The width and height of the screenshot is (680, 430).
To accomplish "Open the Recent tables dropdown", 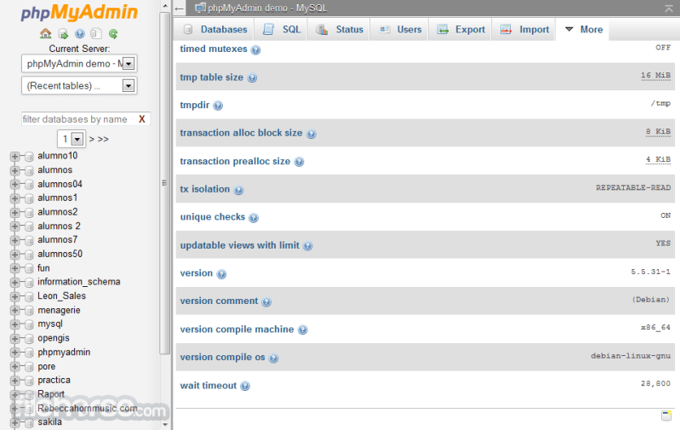I will tap(79, 85).
